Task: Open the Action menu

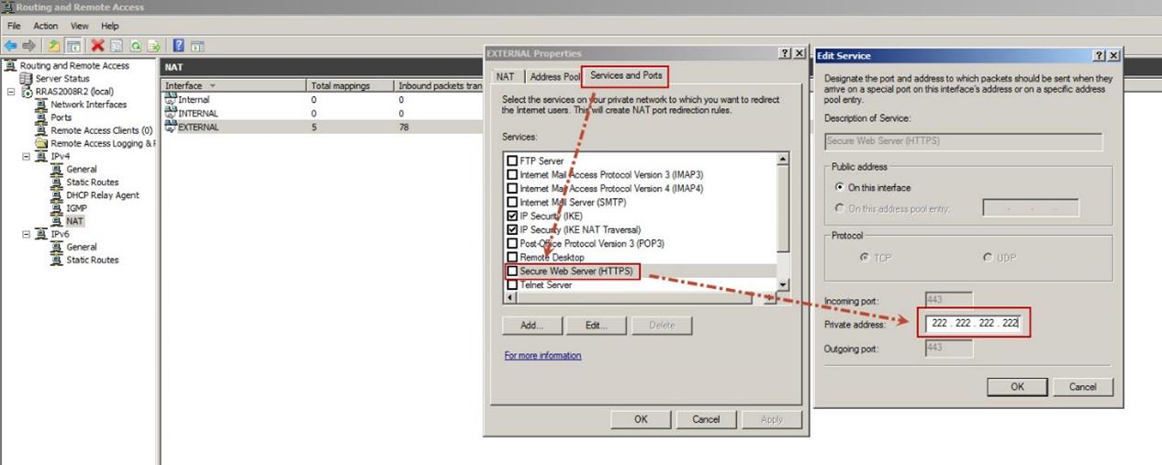Action: click(x=45, y=26)
